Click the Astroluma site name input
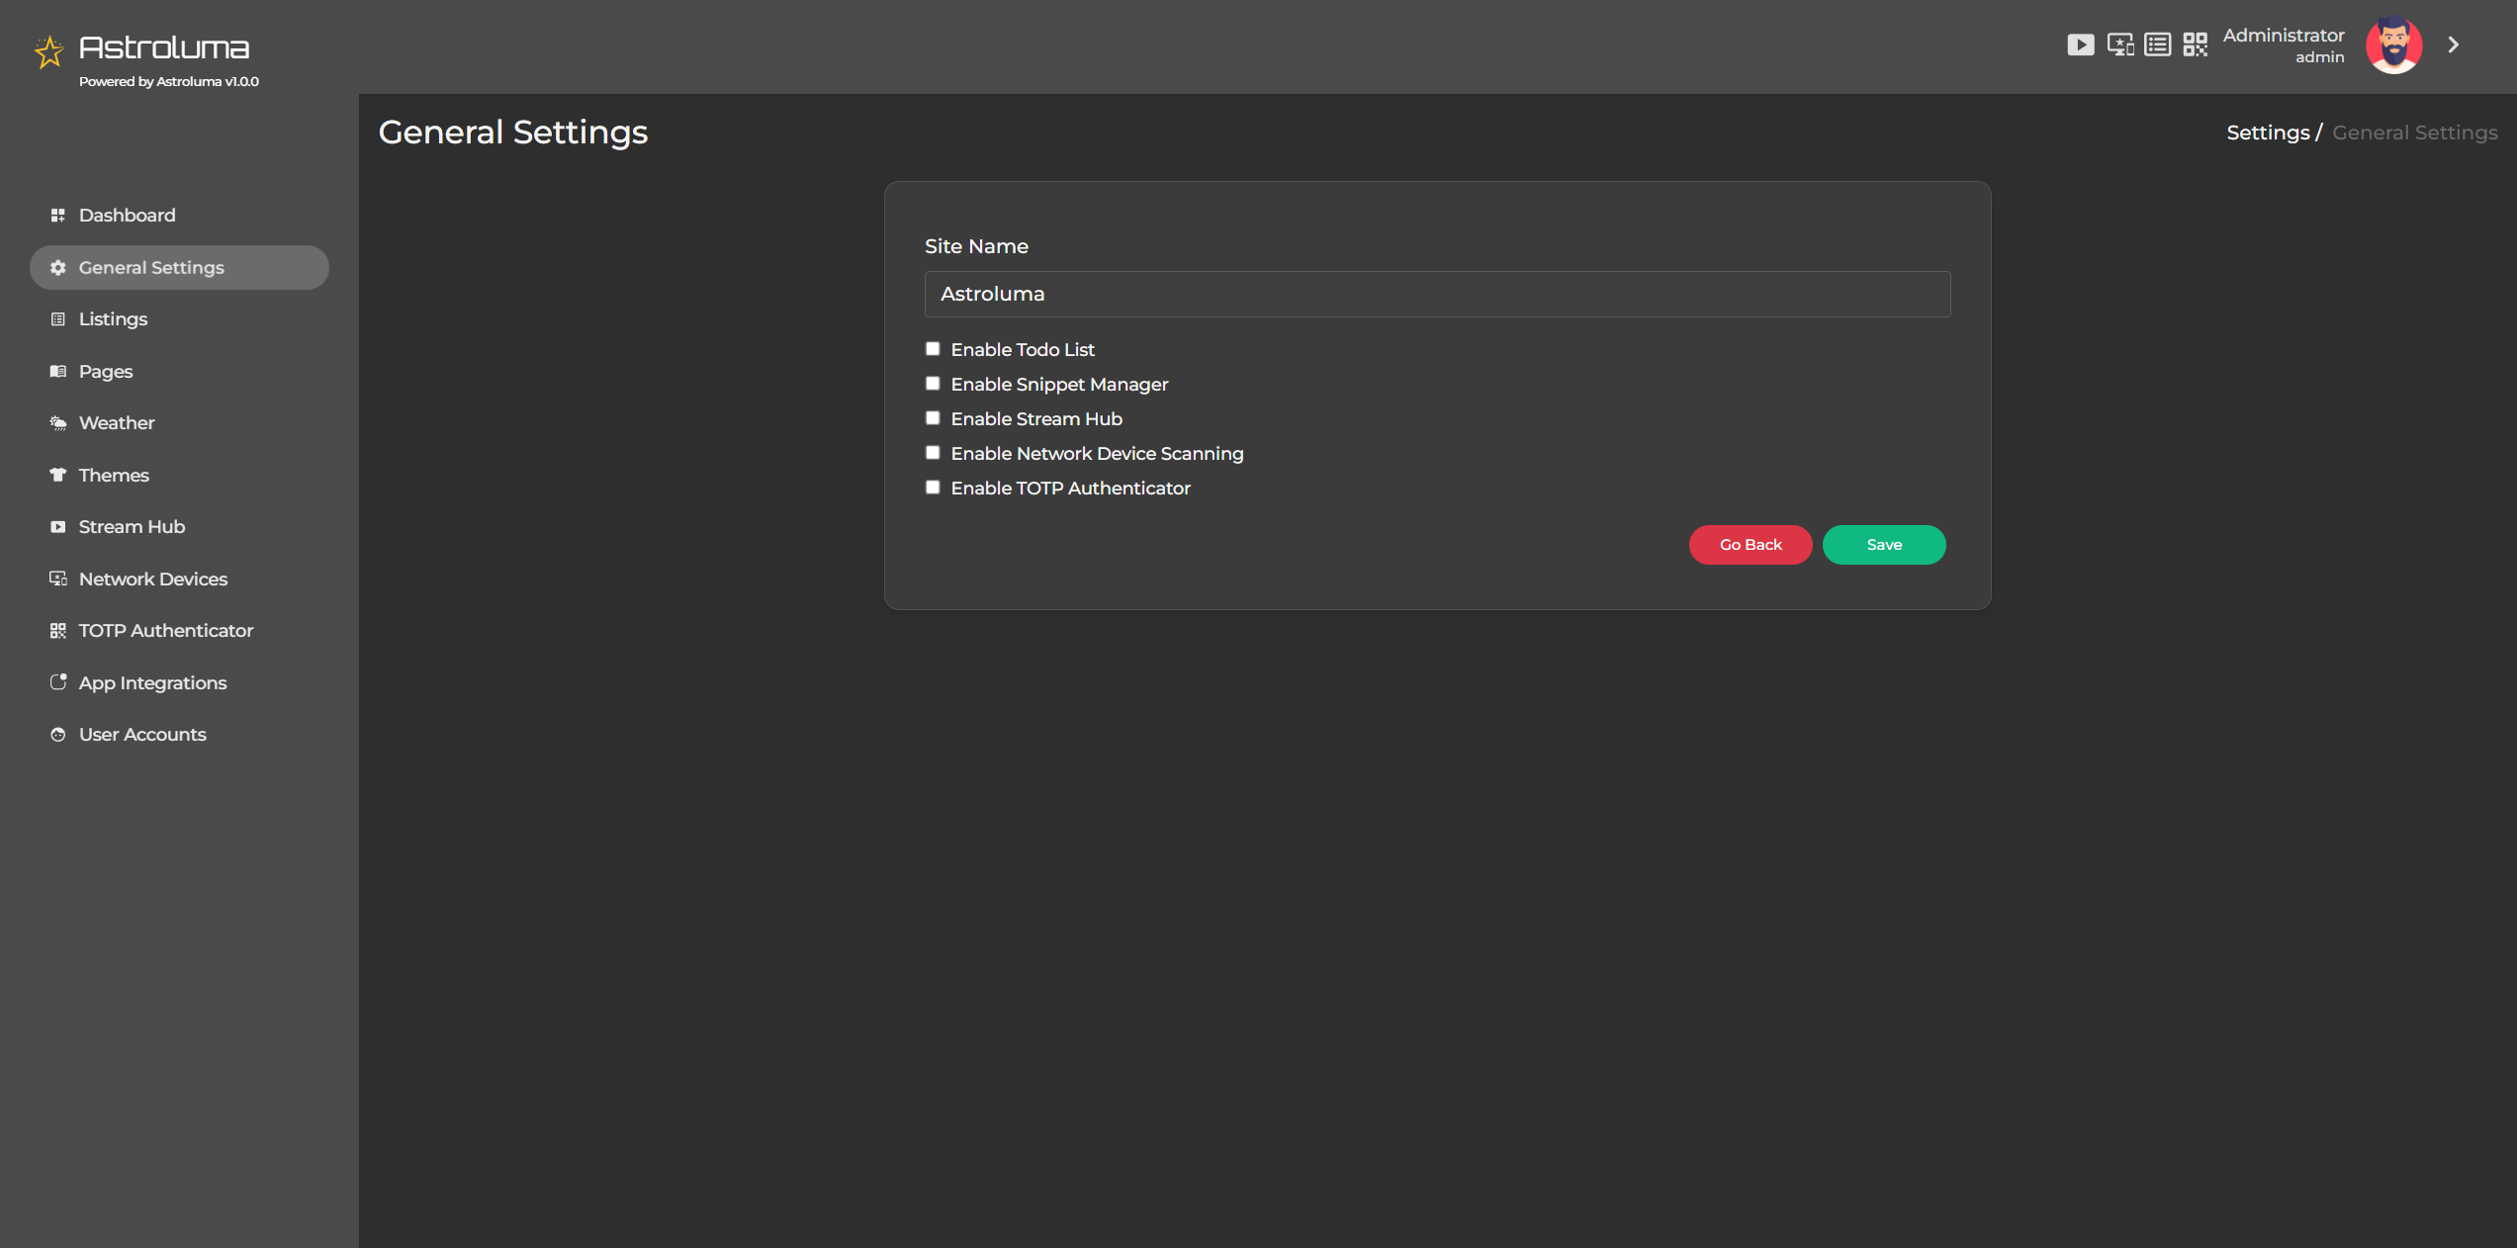 (x=1437, y=294)
